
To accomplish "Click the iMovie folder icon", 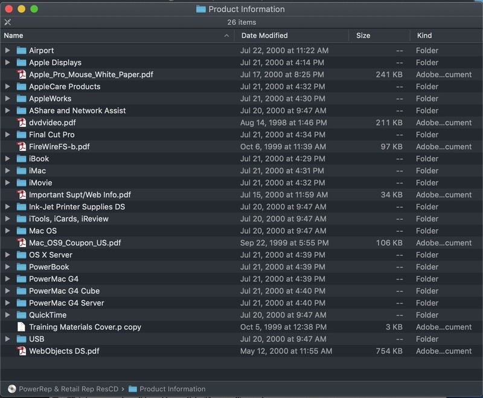I will point(21,182).
